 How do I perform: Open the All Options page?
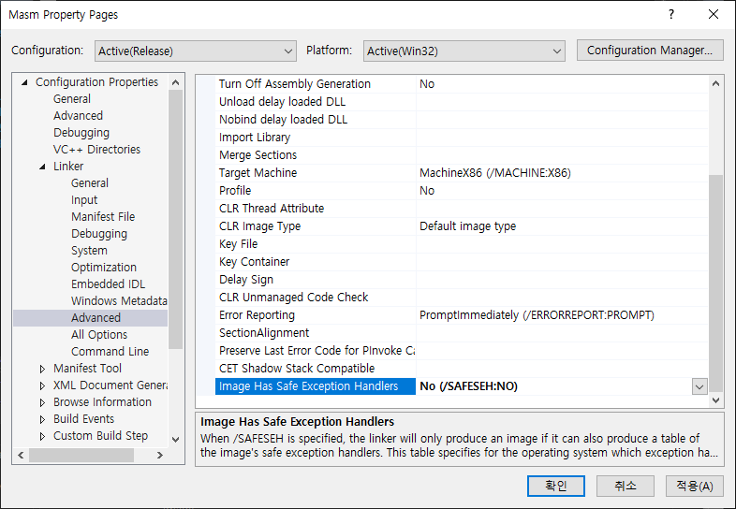[99, 335]
